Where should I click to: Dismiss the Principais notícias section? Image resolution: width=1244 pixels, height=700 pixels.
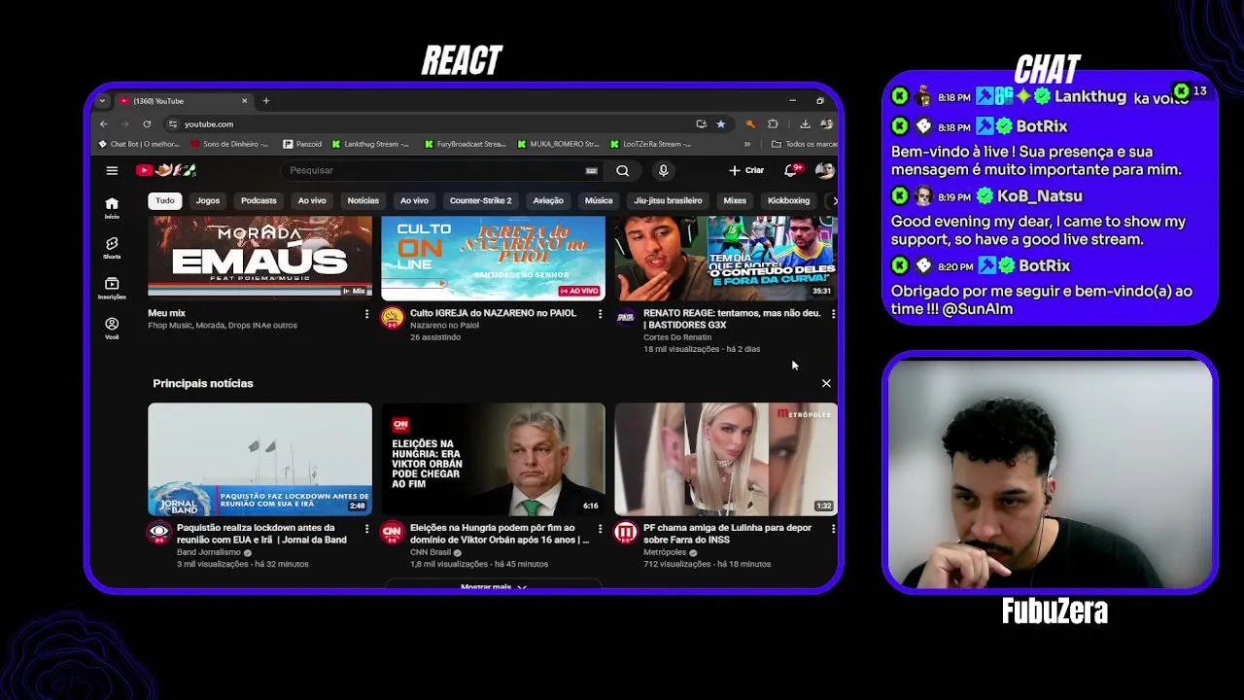(x=826, y=383)
